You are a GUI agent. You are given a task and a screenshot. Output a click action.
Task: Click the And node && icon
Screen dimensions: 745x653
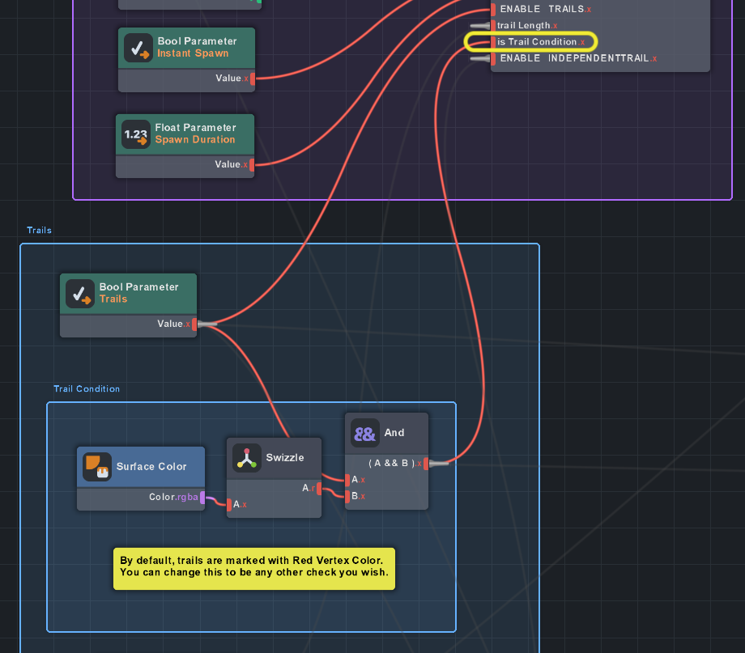click(x=365, y=433)
